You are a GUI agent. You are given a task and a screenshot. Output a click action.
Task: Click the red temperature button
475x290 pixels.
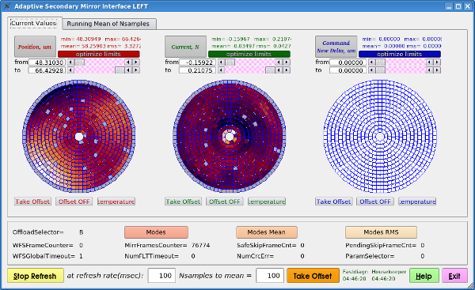116,201
